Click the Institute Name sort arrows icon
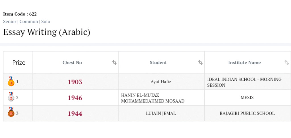 tap(286, 63)
